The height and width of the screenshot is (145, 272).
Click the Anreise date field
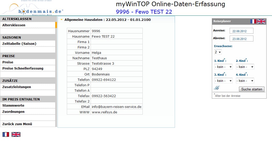(x=242, y=31)
